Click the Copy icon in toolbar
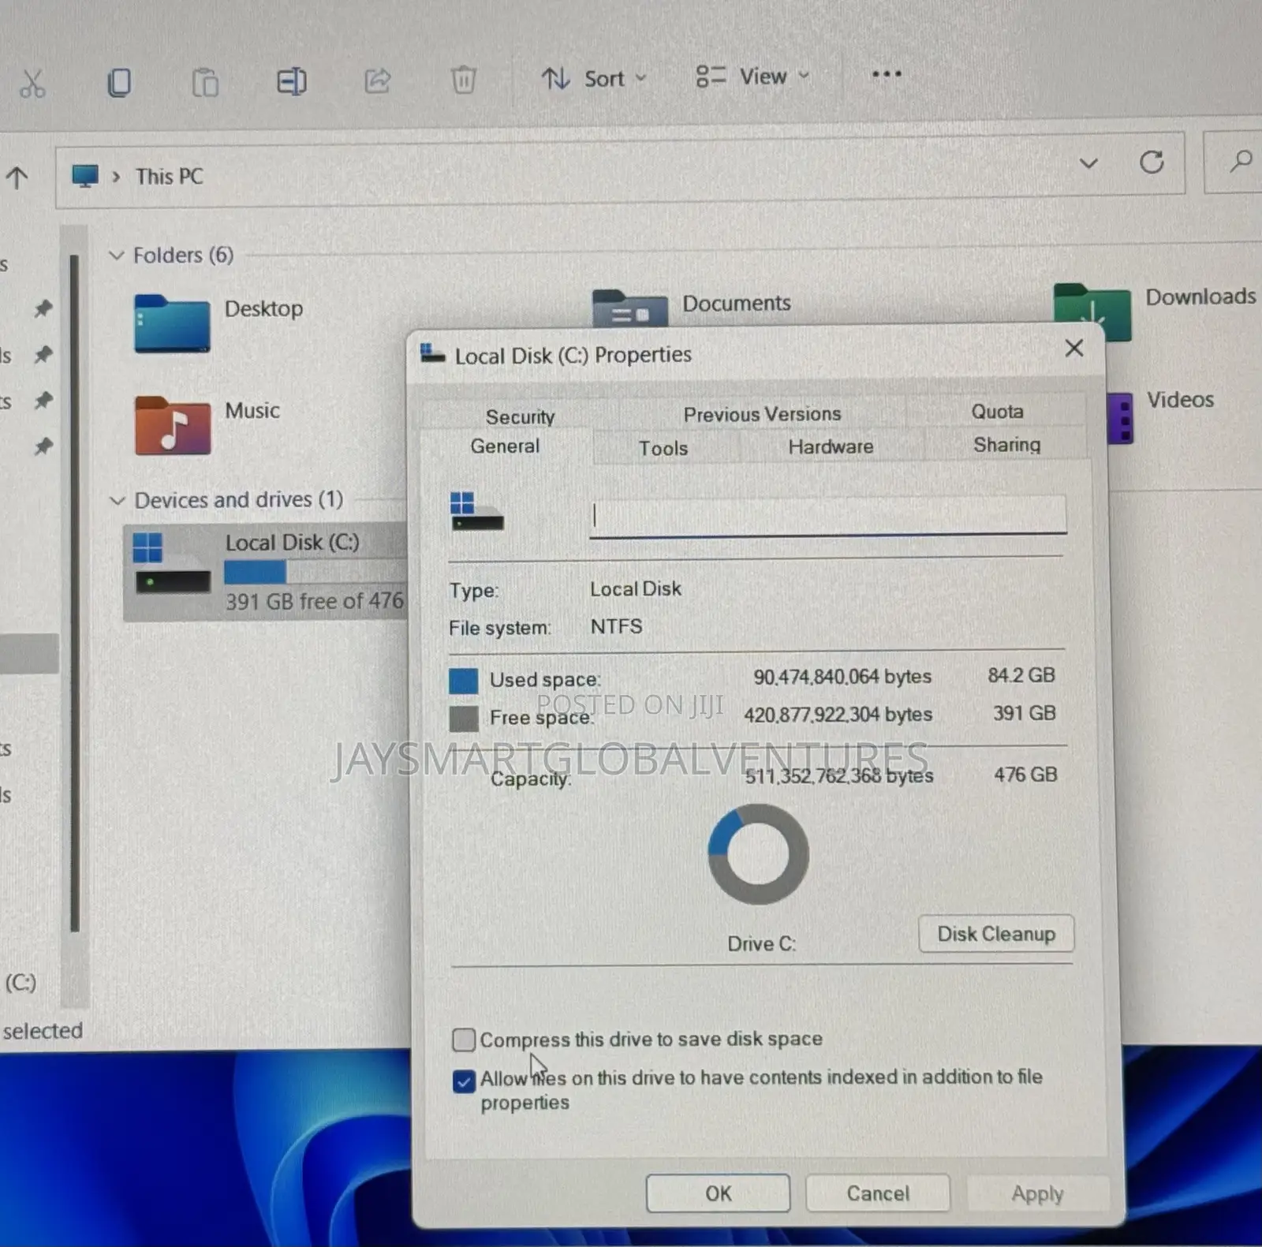The width and height of the screenshot is (1262, 1247). click(119, 82)
